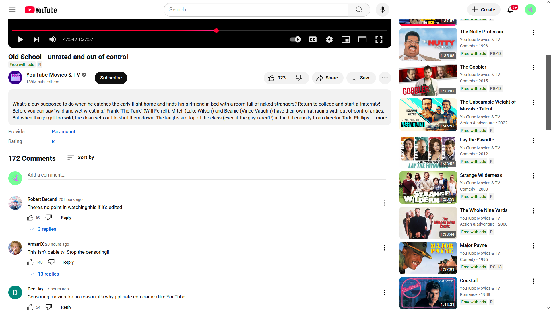Enter fullscreen mode in player
Viewport: 551px width, 318px height.
(379, 40)
